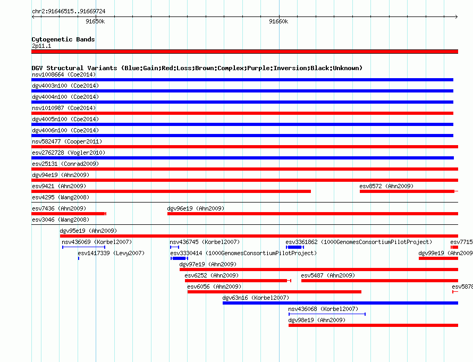473x362 pixels.
Task: Click the thin nsv436069 blue span line
Action: click(x=83, y=247)
